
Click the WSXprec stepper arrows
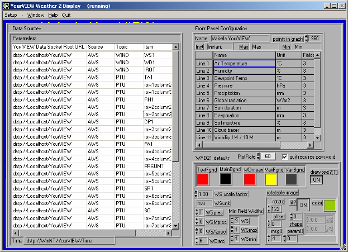click(197, 231)
